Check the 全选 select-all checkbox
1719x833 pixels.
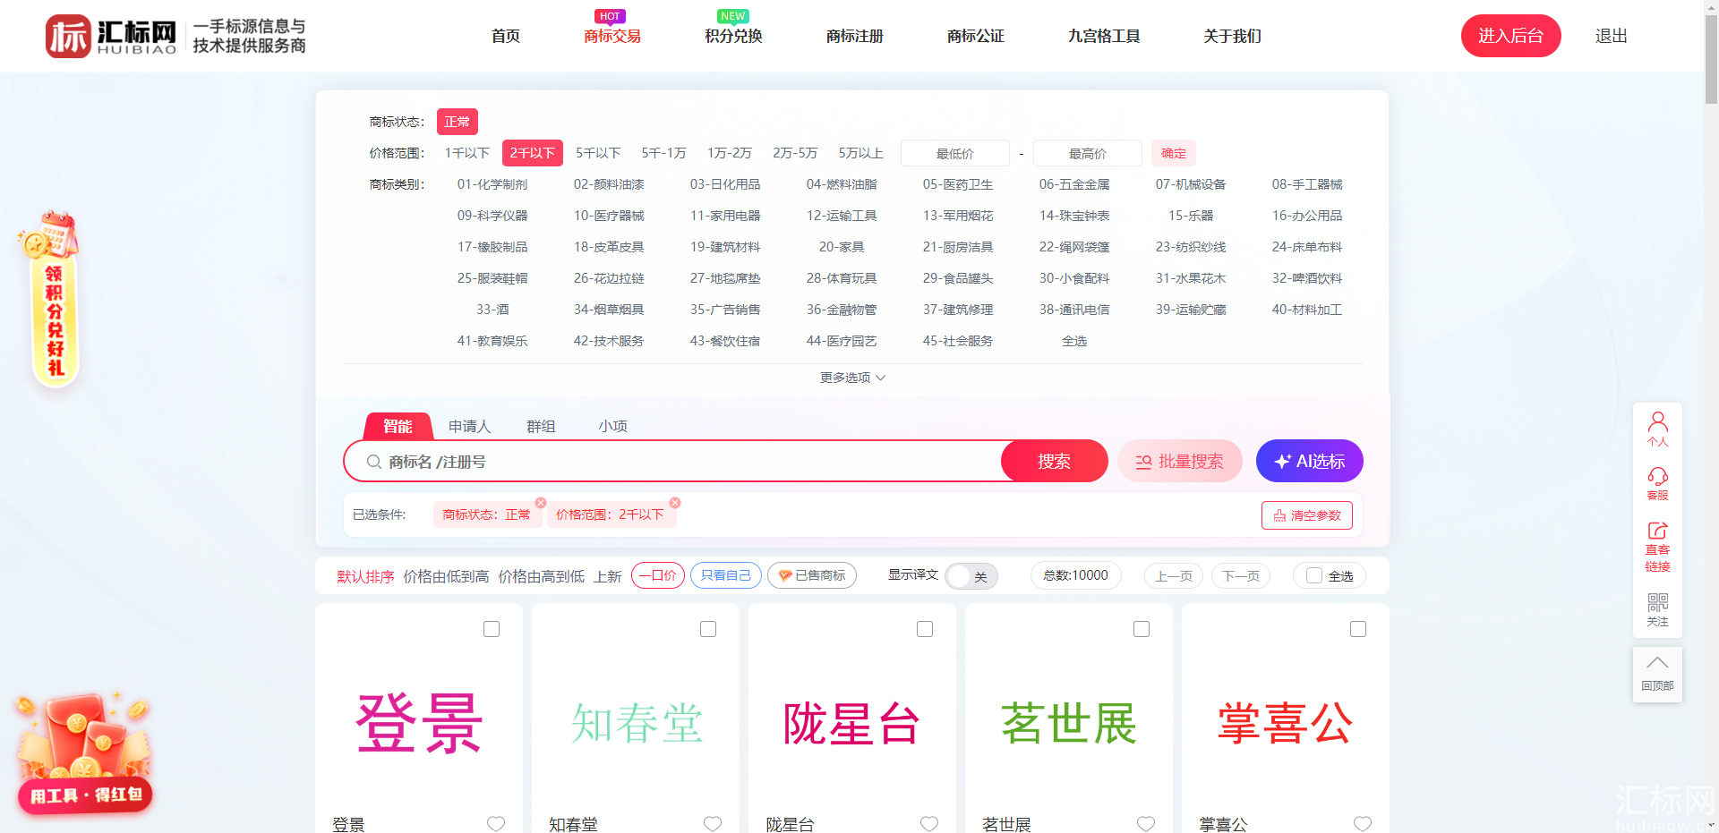point(1314,575)
